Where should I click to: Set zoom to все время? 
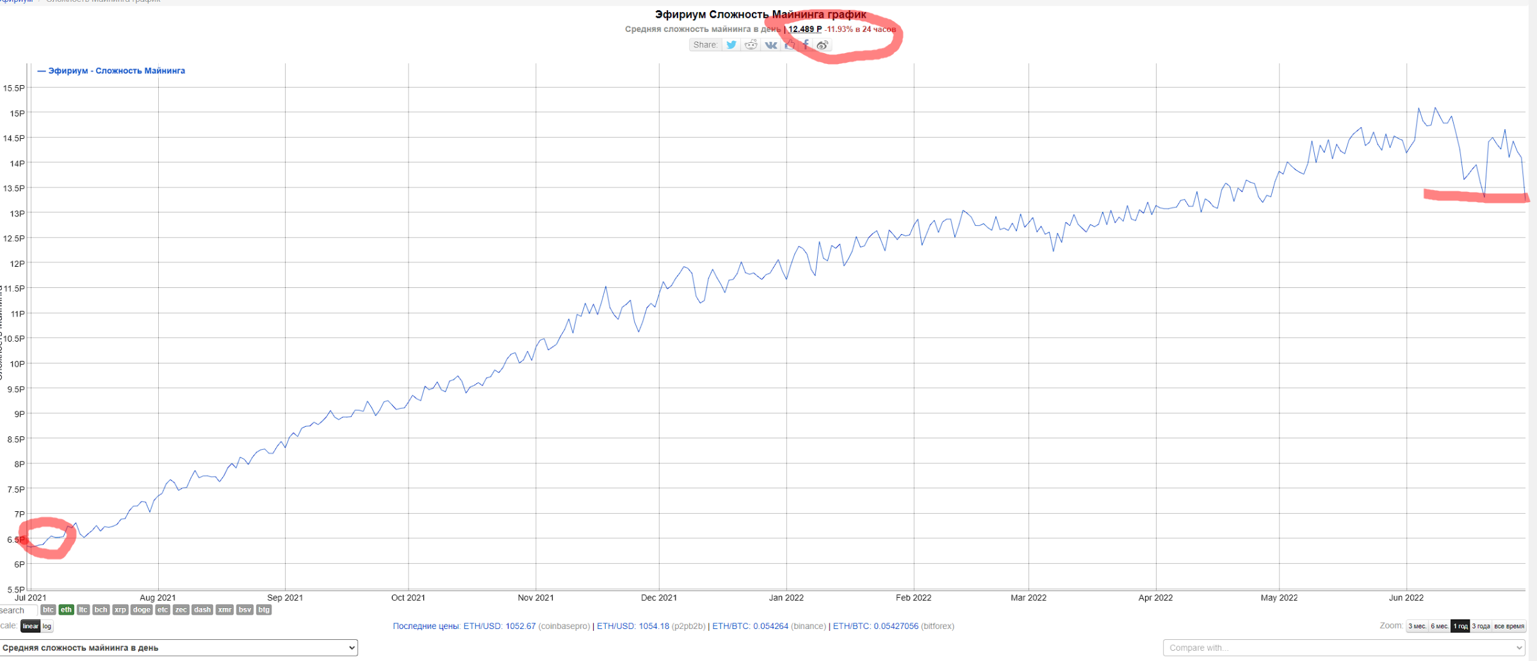(x=1509, y=626)
